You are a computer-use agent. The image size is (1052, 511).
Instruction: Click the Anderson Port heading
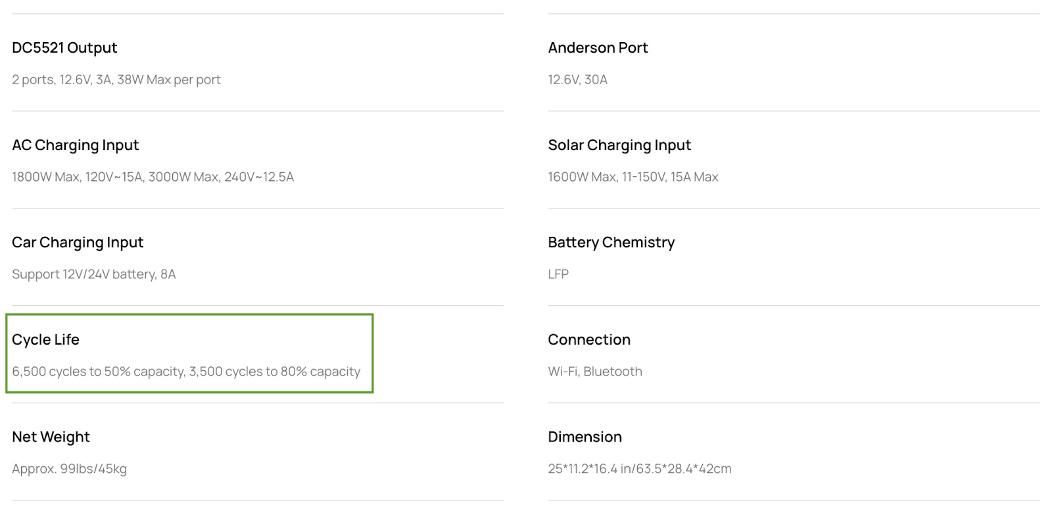[598, 48]
